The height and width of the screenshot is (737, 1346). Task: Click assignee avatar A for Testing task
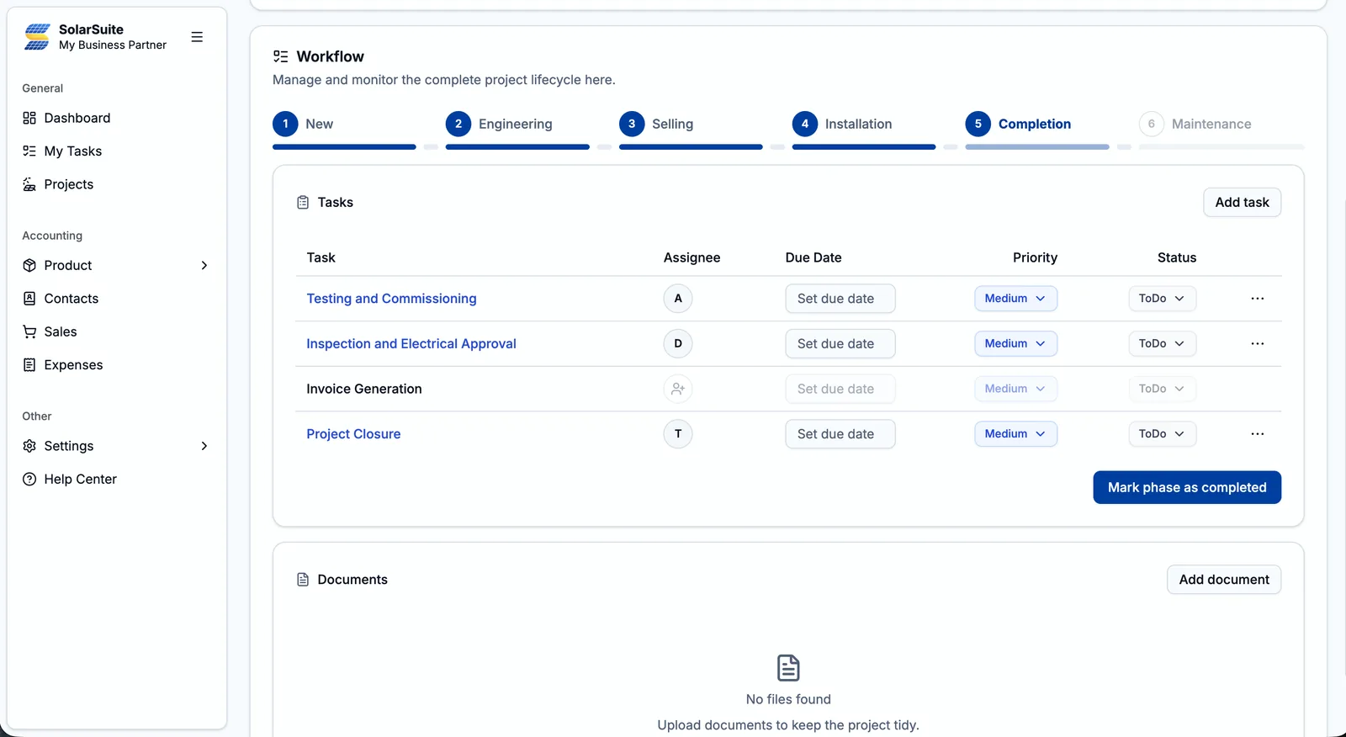678,299
